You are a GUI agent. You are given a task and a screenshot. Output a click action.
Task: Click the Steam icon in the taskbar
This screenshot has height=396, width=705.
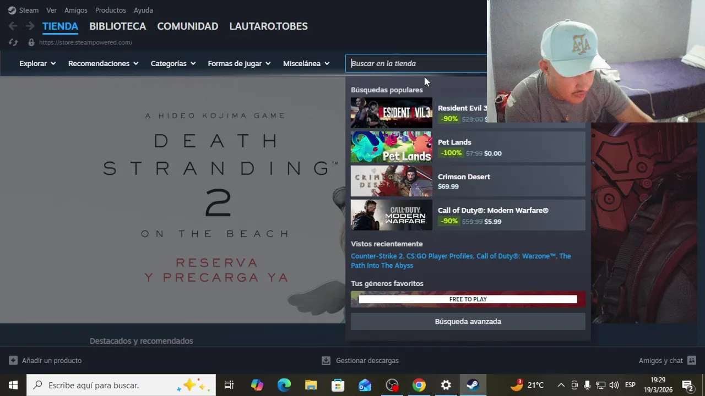coord(473,385)
